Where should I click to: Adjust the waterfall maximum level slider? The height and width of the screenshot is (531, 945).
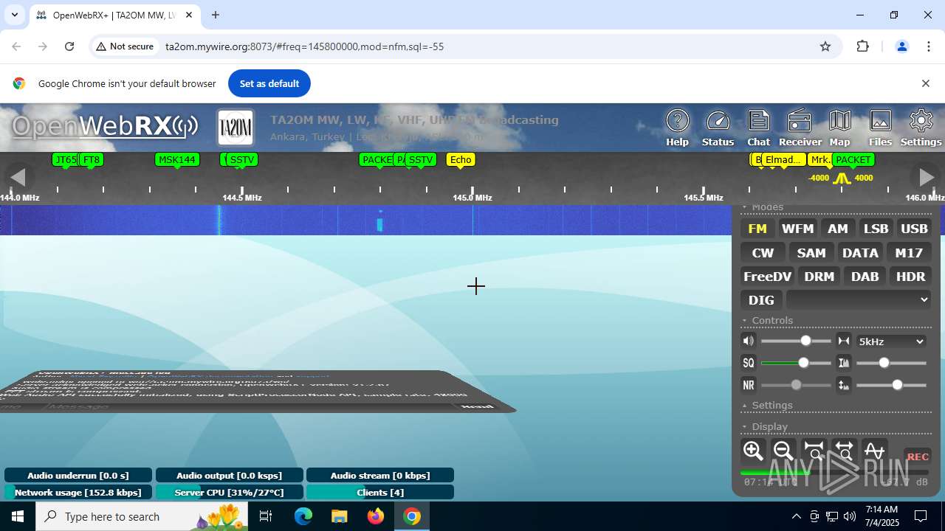(x=891, y=385)
